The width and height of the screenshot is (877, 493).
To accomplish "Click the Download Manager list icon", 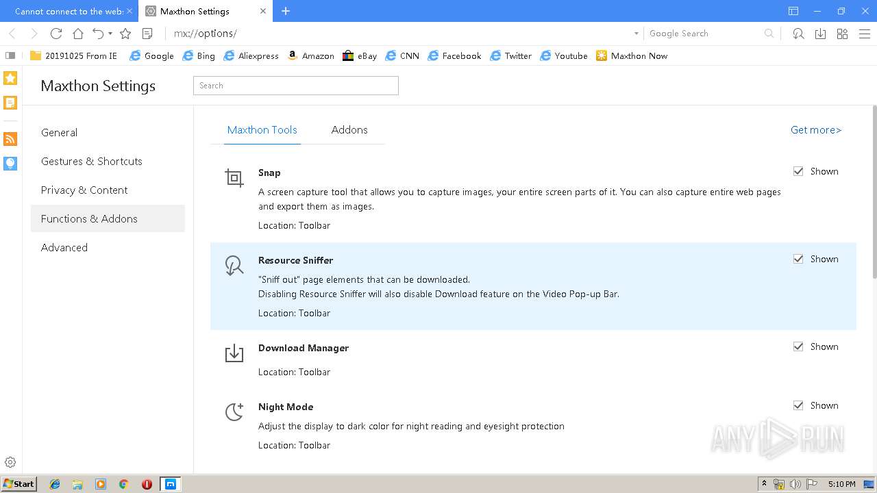I will (x=234, y=353).
